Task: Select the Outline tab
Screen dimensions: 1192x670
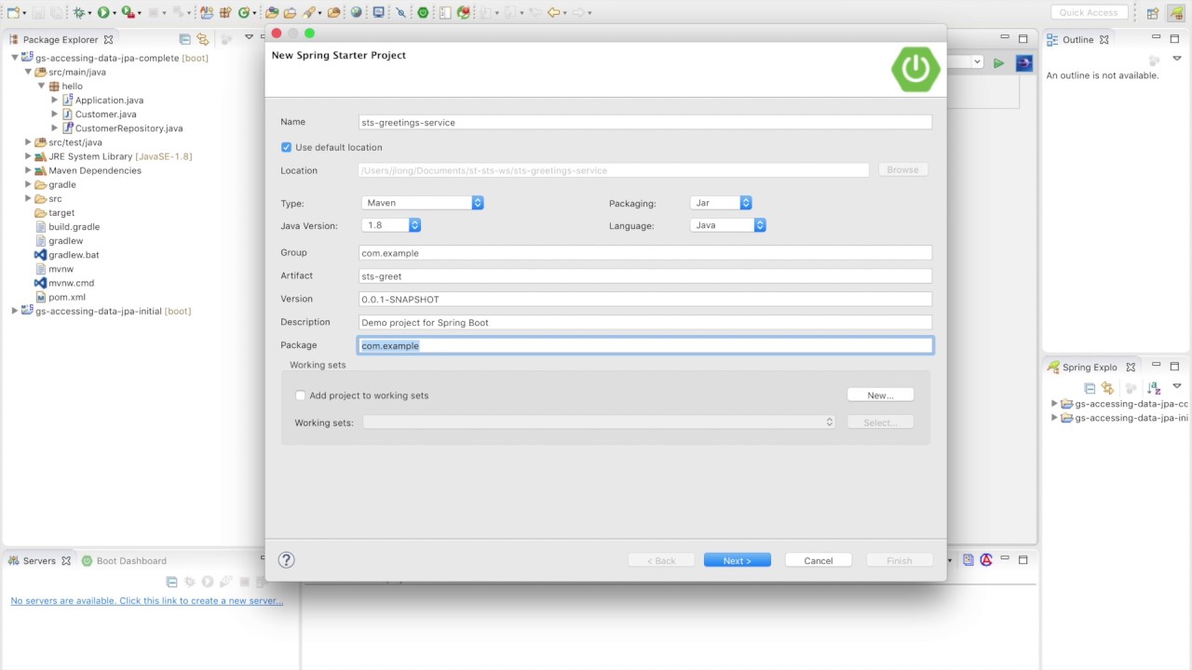Action: pyautogui.click(x=1077, y=39)
